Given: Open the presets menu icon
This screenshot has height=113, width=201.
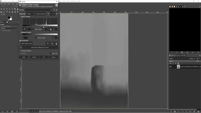Looking at the screenshot, I should (57, 10).
